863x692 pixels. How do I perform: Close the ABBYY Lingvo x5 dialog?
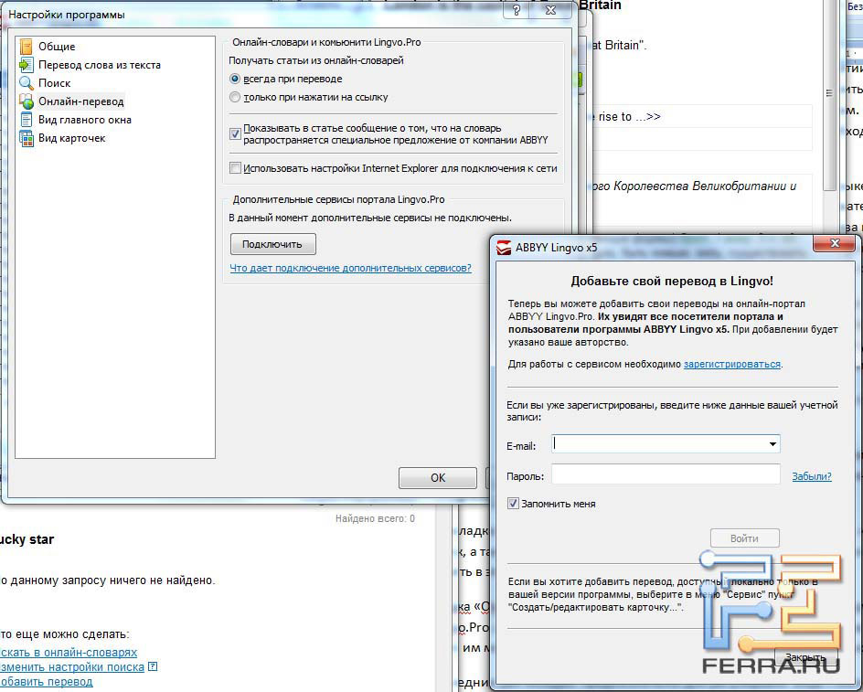click(835, 243)
